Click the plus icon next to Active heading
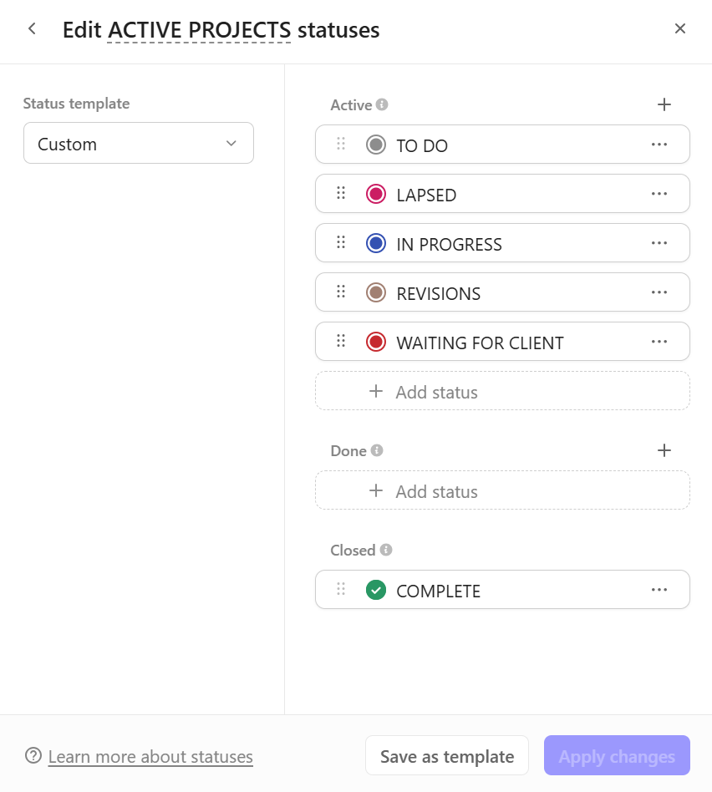This screenshot has height=792, width=712. pos(664,104)
